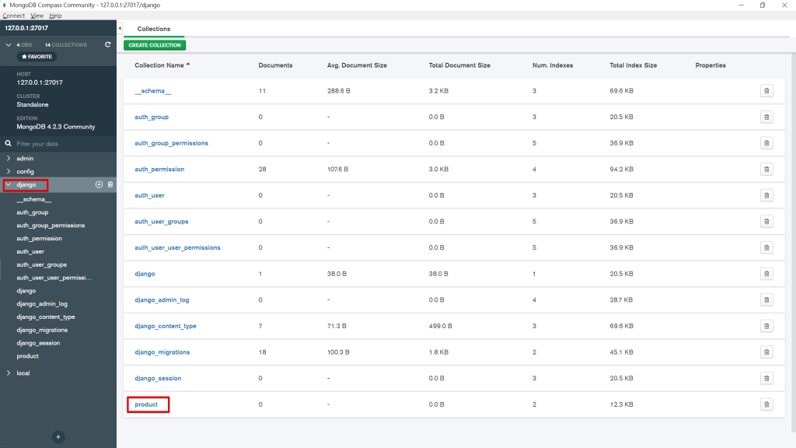
Task: Delete the auth_permission collection row
Action: click(766, 169)
